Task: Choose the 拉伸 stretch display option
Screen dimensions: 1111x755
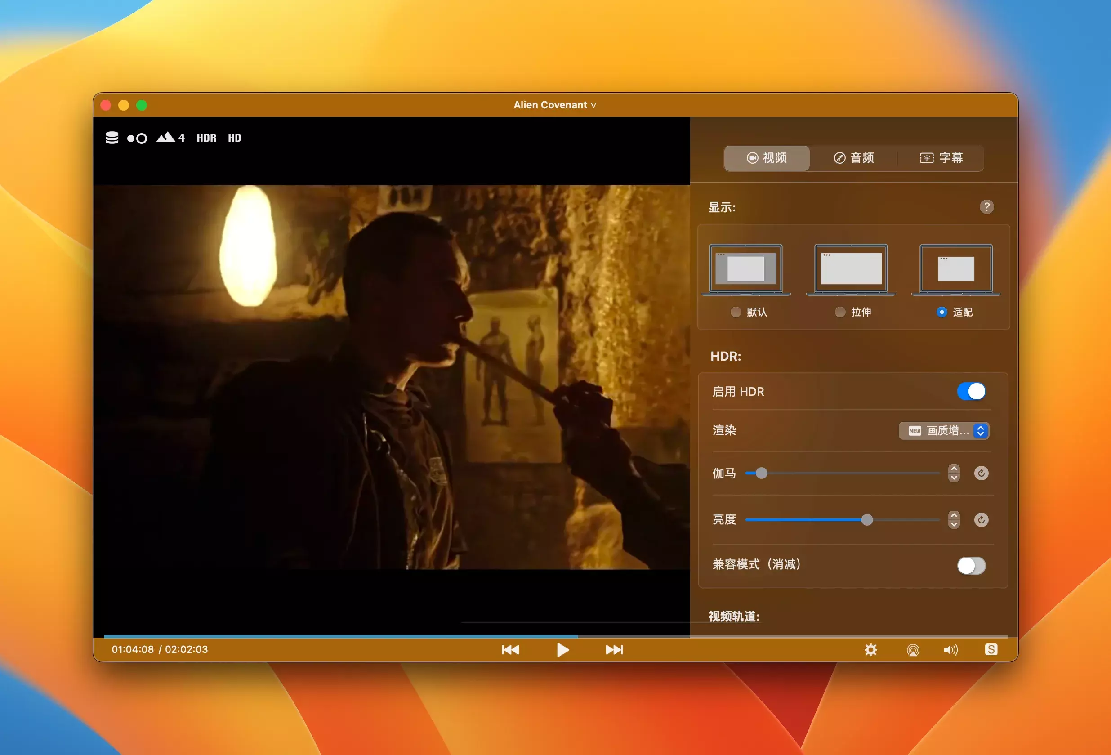Action: [840, 312]
